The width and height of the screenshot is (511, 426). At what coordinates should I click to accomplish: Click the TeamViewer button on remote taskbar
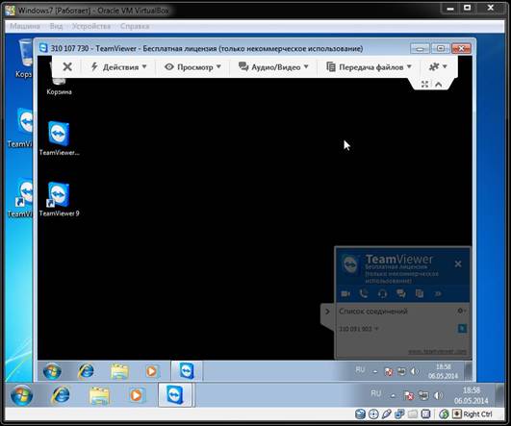click(x=187, y=370)
